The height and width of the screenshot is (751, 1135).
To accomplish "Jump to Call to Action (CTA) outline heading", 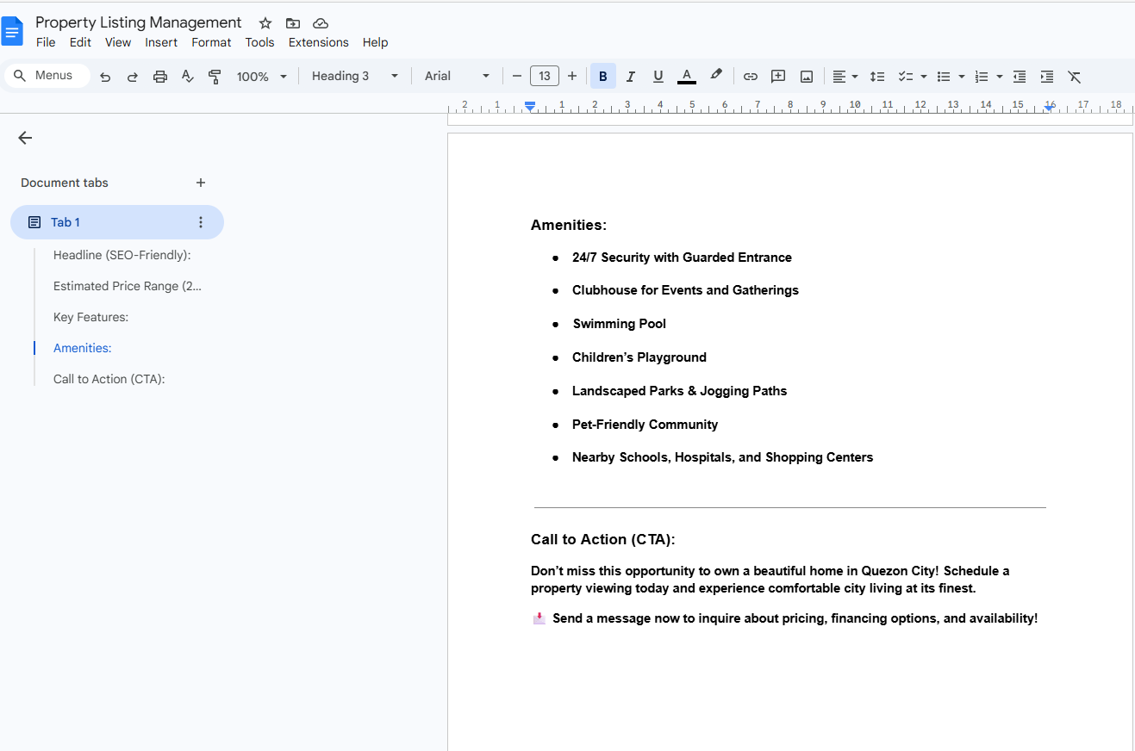I will pos(109,379).
